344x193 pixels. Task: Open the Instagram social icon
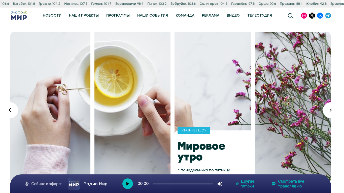click(304, 16)
